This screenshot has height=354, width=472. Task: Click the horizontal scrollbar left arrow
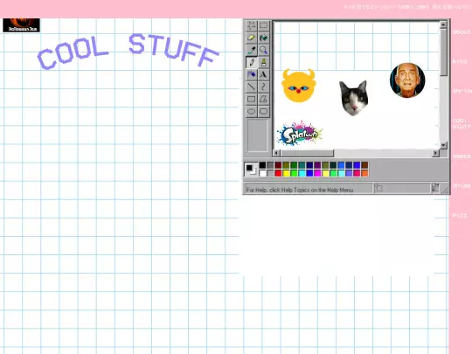(x=276, y=153)
